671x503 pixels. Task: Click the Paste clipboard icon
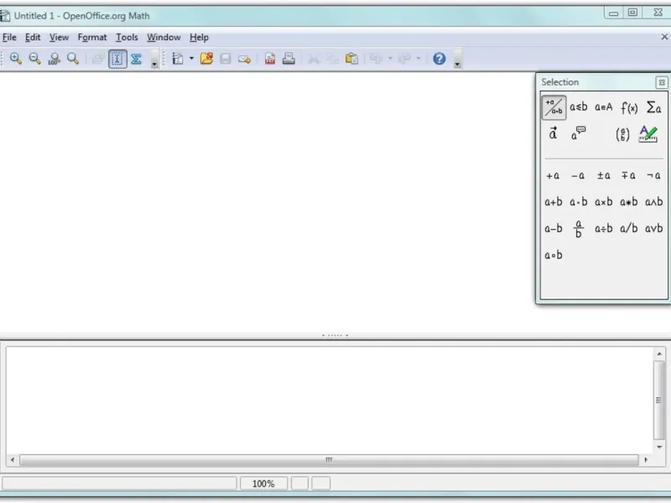351,59
